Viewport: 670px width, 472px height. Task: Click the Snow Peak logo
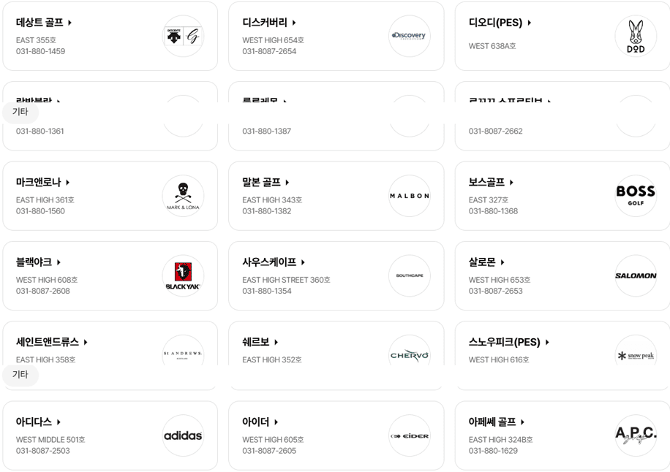[x=636, y=351]
